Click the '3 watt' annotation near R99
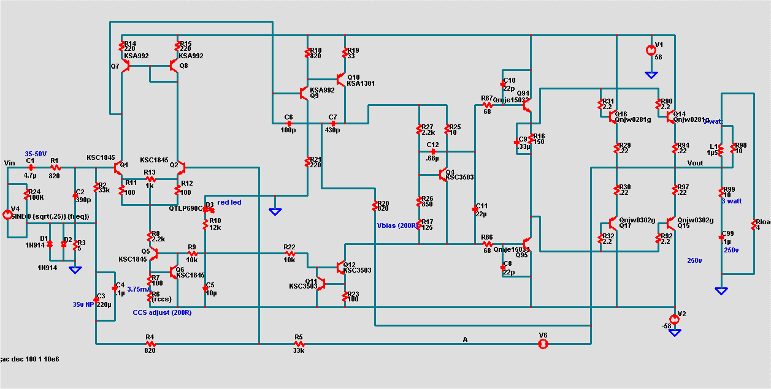 731,202
